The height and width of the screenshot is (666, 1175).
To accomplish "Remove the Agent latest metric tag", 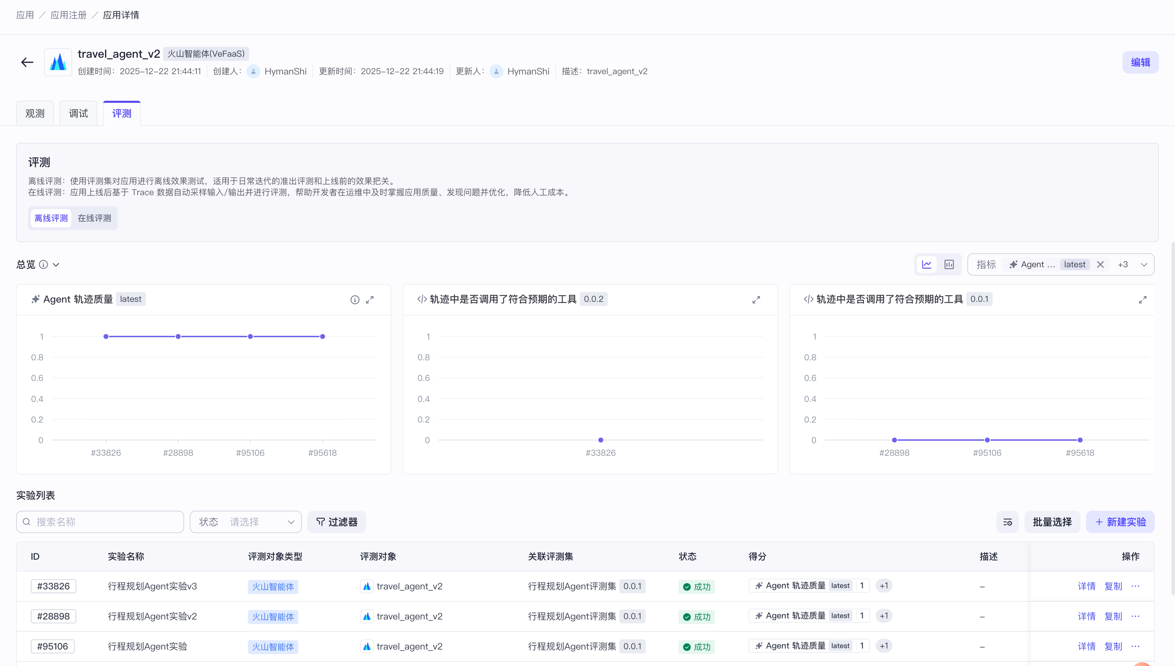I will pos(1100,264).
